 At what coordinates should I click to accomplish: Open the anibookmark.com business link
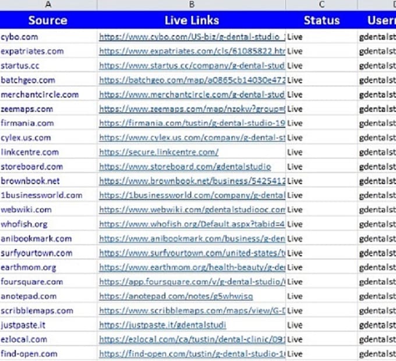[x=192, y=239]
